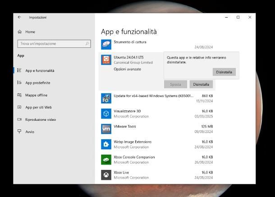This screenshot has width=275, height=197.
Task: Select Webp Image Extensions entry
Action: (x=157, y=144)
